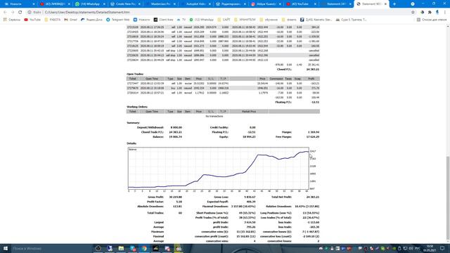This screenshot has height=253, width=450.
Task: Click the Floating P/L value in Open Trades
Action: [x=316, y=102]
